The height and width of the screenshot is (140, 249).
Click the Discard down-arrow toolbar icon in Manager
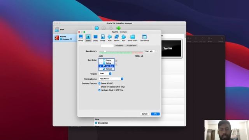(111, 28)
